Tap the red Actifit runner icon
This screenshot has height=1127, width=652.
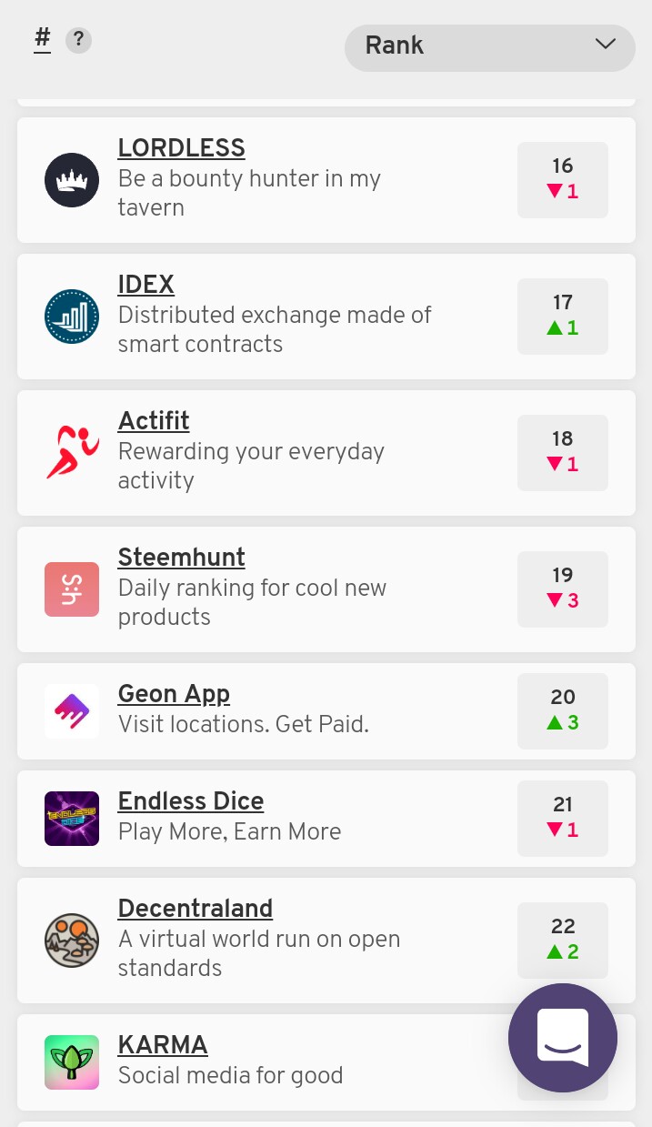pyautogui.click(x=72, y=453)
